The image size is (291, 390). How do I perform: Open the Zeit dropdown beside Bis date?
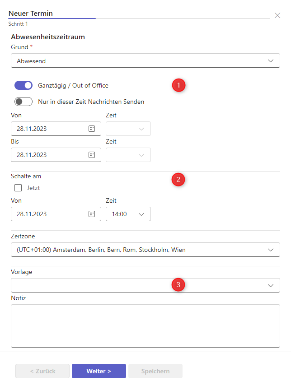pos(128,155)
